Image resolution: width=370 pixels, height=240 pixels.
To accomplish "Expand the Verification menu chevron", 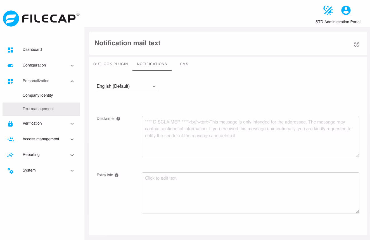I will pos(72,123).
